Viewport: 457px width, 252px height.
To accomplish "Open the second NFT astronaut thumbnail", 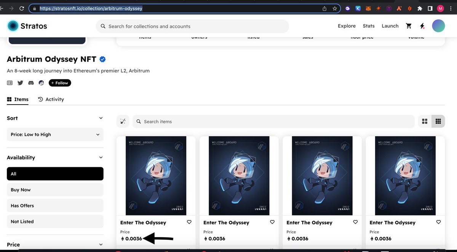I will point(239,176).
